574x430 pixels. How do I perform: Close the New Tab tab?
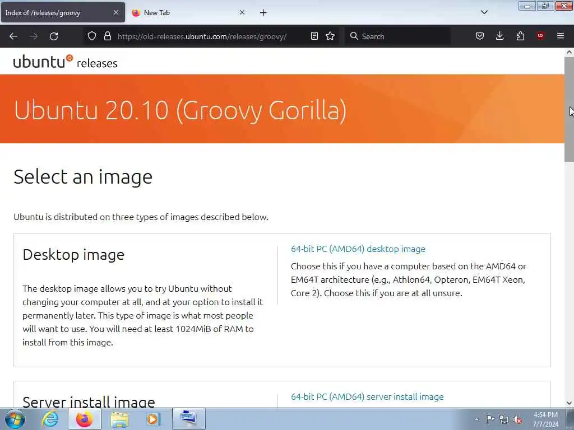(242, 12)
